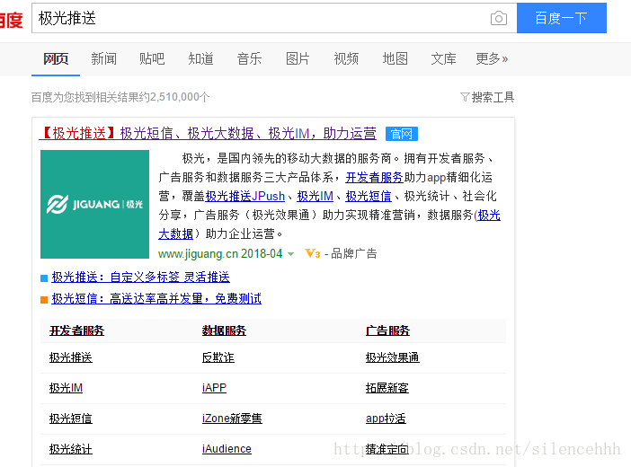Open 反欺诈 link
This screenshot has width=631, height=467.
click(218, 357)
